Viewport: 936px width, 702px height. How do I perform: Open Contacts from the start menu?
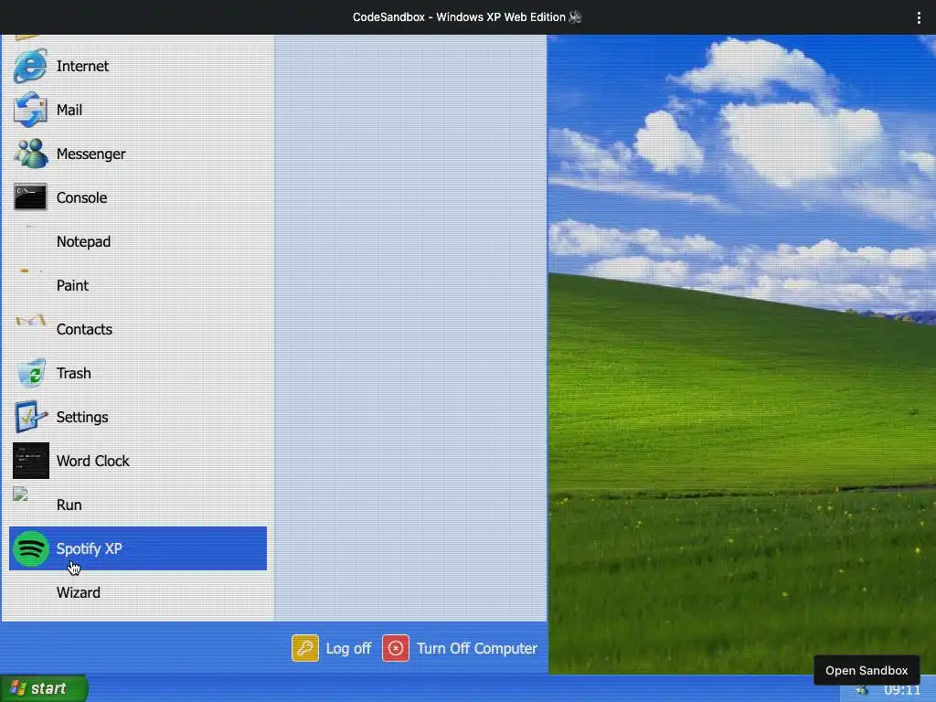138,329
